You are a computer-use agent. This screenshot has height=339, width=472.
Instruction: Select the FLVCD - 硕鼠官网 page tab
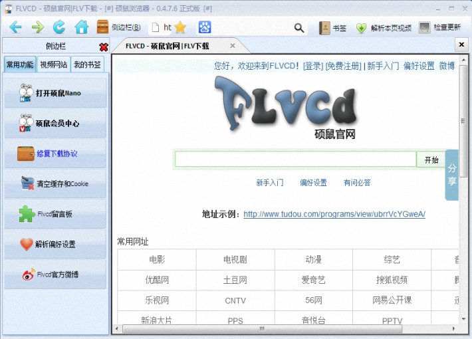pyautogui.click(x=167, y=46)
